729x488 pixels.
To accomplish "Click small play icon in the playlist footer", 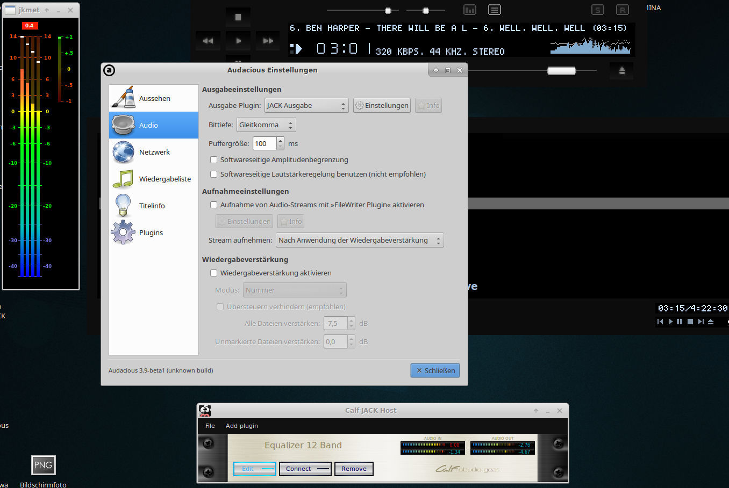I will click(670, 322).
